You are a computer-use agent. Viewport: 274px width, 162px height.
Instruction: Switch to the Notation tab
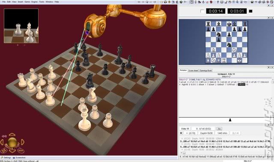pos(183,70)
